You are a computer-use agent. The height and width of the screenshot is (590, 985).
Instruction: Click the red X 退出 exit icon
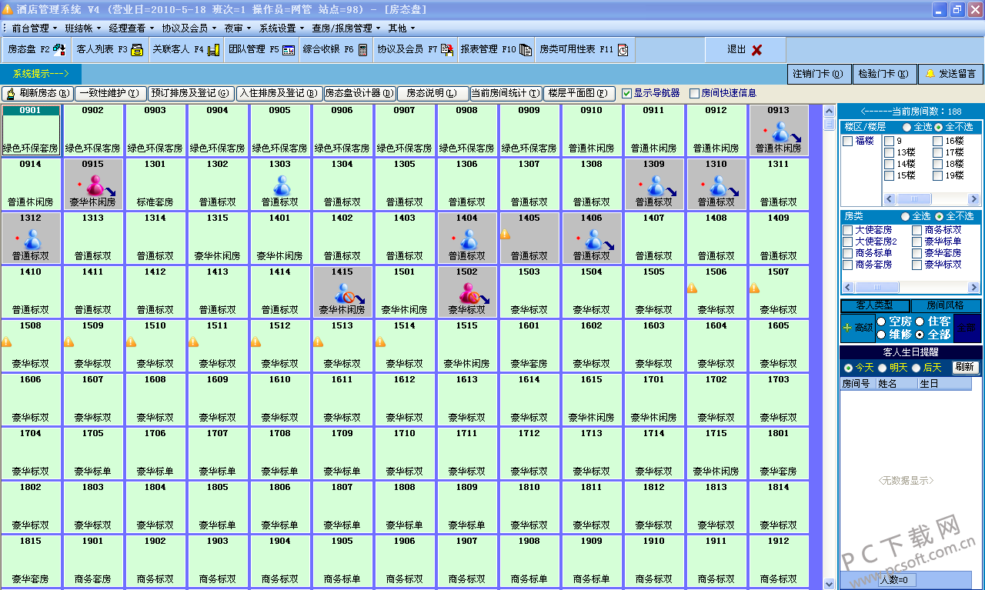756,49
